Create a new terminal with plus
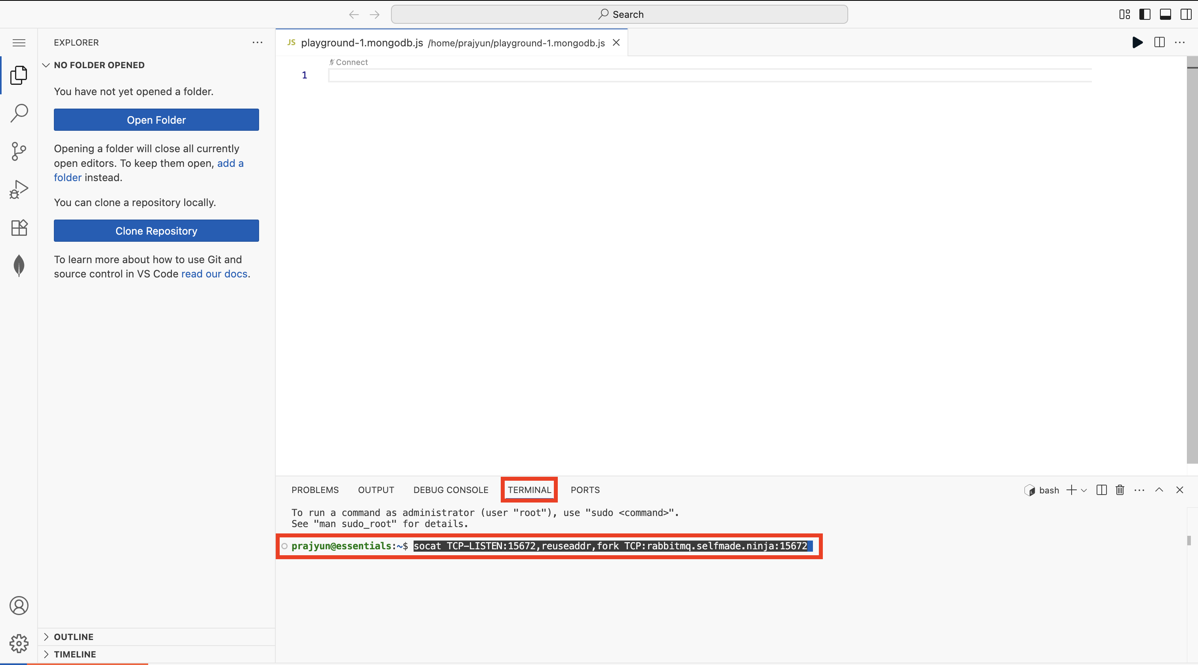The width and height of the screenshot is (1198, 665). [1072, 490]
